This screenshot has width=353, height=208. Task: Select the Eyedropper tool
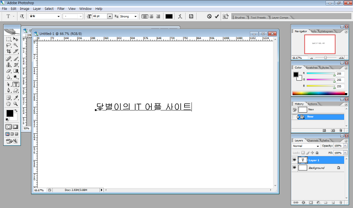[x=15, y=98]
